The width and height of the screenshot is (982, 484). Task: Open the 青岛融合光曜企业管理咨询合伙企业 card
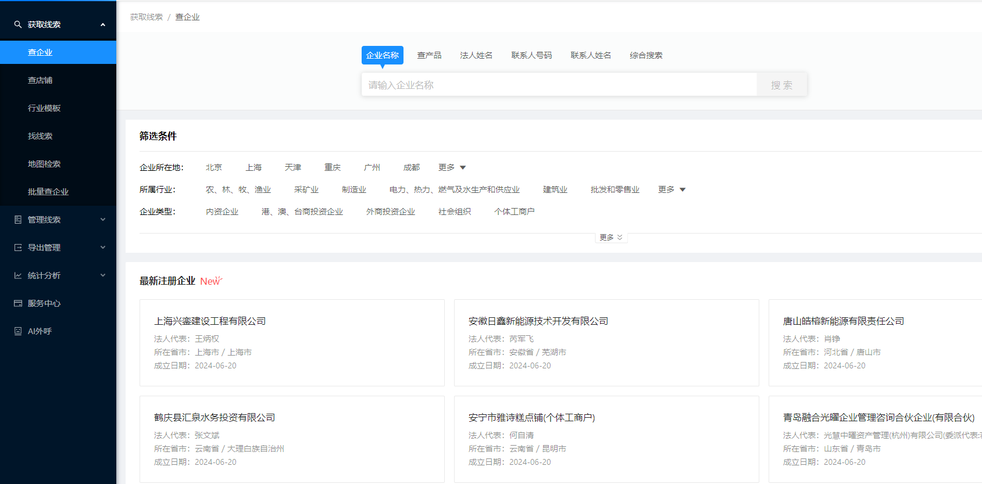[875, 439]
